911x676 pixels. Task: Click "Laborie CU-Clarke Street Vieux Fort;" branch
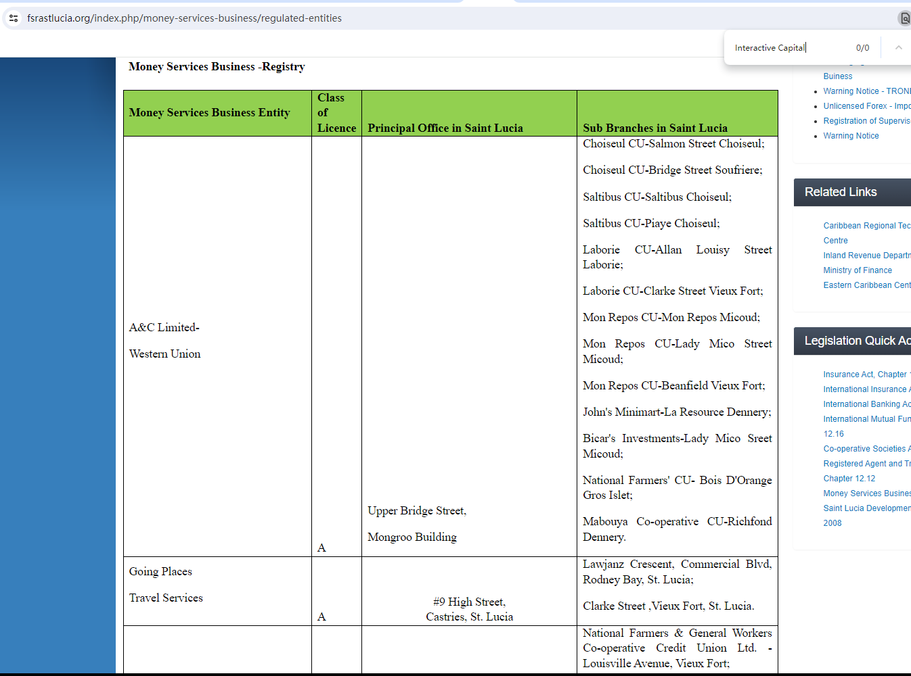click(673, 291)
